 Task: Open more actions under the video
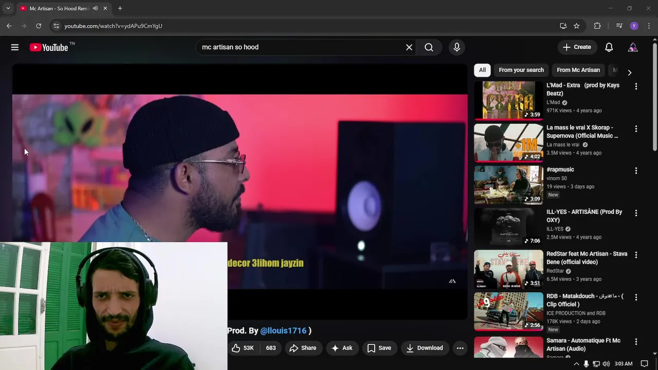(x=460, y=348)
